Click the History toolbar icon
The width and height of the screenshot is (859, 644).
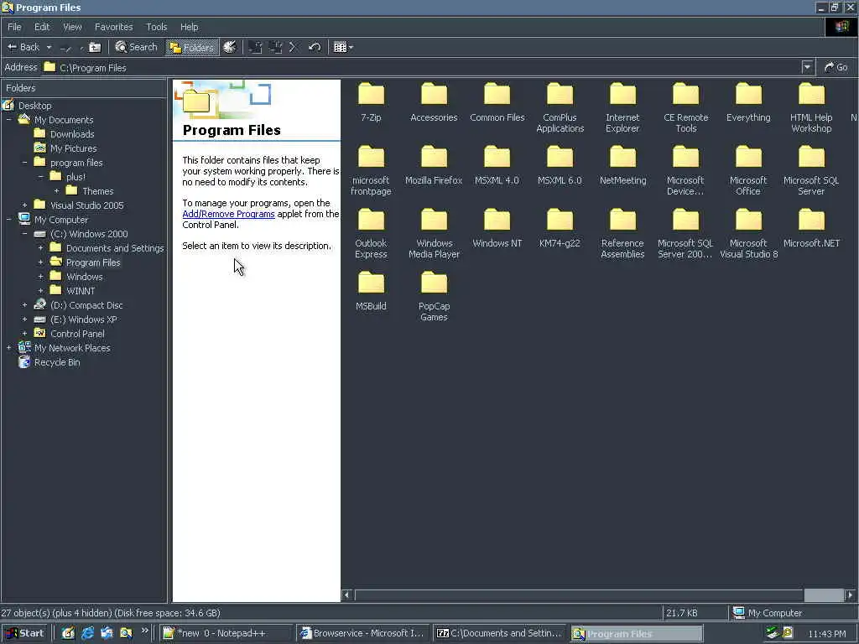pyautogui.click(x=230, y=47)
